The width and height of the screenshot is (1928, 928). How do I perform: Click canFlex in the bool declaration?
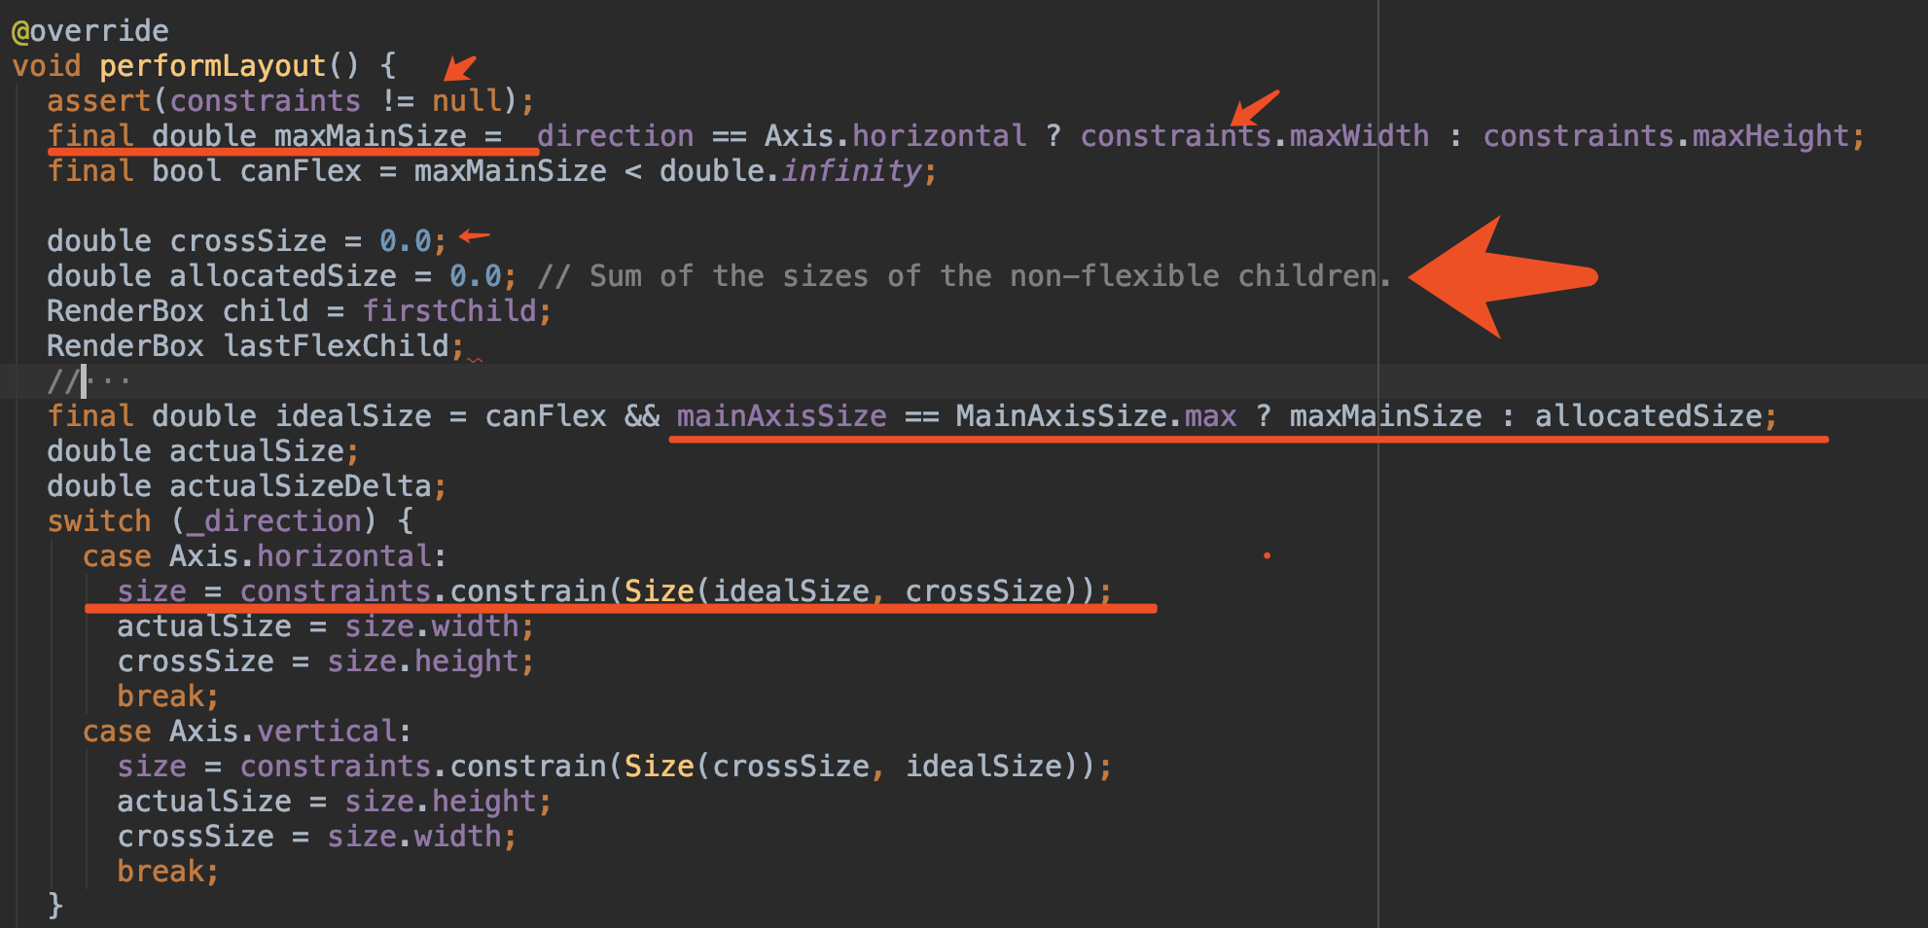(x=301, y=171)
